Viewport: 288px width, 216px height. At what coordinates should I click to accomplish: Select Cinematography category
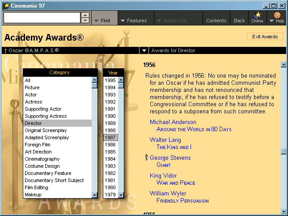tap(58, 159)
